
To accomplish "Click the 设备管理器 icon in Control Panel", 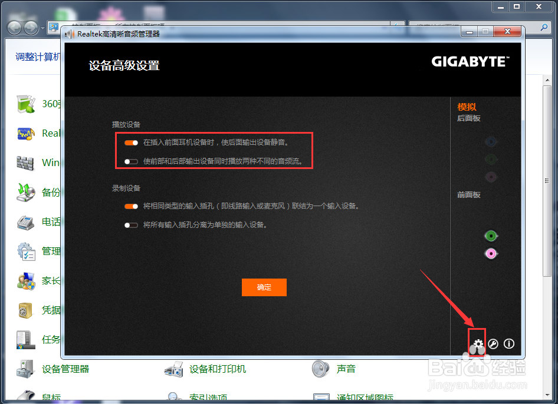I will (25, 369).
